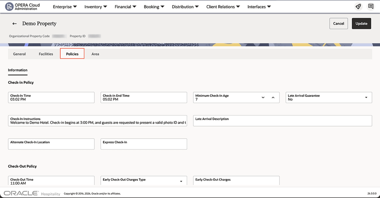Image resolution: width=380 pixels, height=198 pixels.
Task: Click the Update button
Action: pyautogui.click(x=361, y=24)
